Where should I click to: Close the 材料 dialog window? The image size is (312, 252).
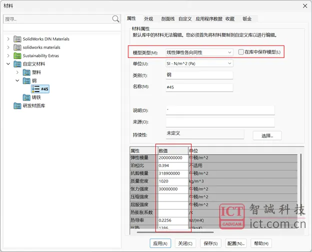305,6
